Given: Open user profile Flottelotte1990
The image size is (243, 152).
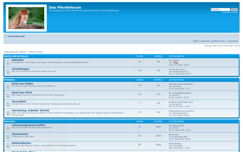Looking at the screenshot, I should coord(180,137).
